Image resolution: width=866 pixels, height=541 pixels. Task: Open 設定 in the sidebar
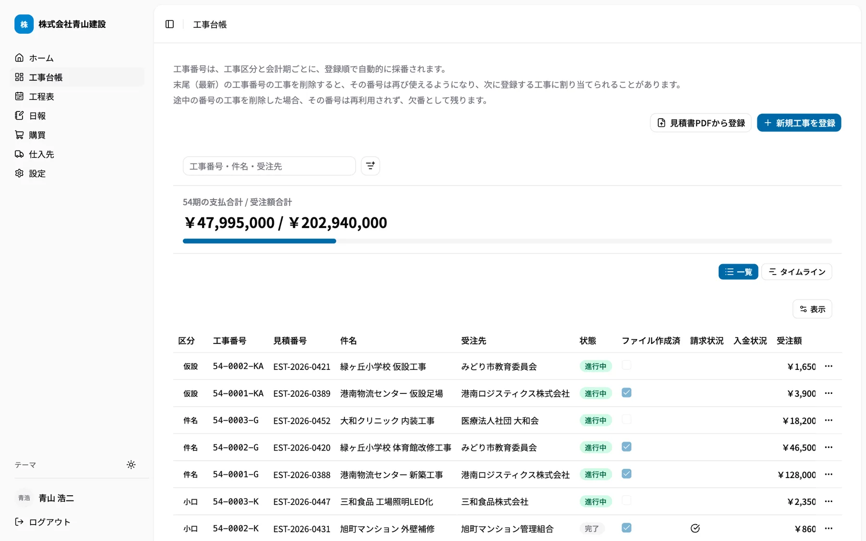click(x=77, y=173)
